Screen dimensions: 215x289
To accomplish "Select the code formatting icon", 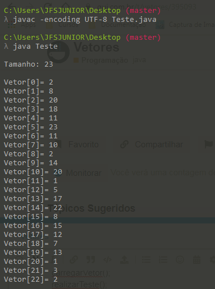I will [x=107, y=259].
